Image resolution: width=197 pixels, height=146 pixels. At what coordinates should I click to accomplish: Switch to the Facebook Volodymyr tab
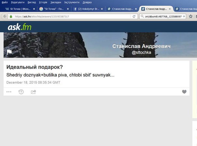click(86, 9)
